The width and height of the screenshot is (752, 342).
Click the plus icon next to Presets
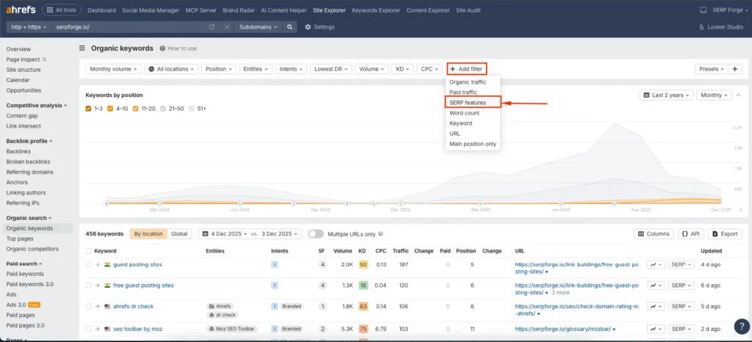coord(735,69)
